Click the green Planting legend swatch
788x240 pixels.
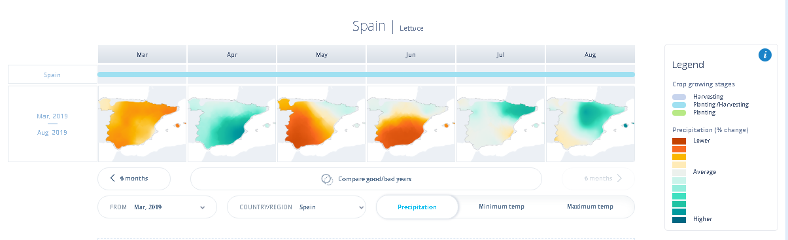click(679, 112)
